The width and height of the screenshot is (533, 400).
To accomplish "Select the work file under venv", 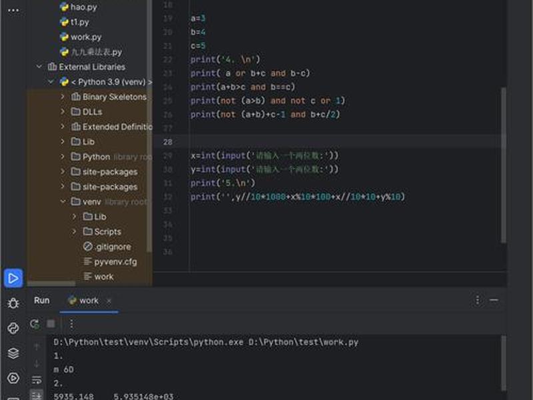I will tap(99, 277).
